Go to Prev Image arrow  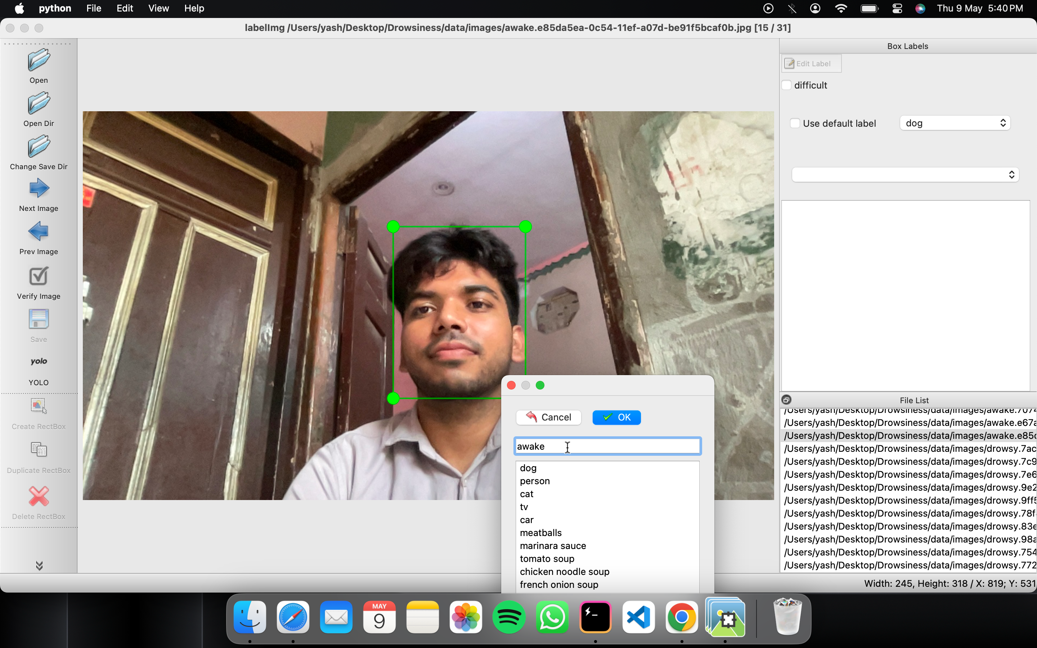(39, 232)
